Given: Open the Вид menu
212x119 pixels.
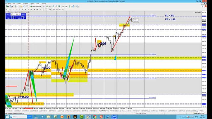Looking at the screenshot, I should pyautogui.click(x=14, y=4).
